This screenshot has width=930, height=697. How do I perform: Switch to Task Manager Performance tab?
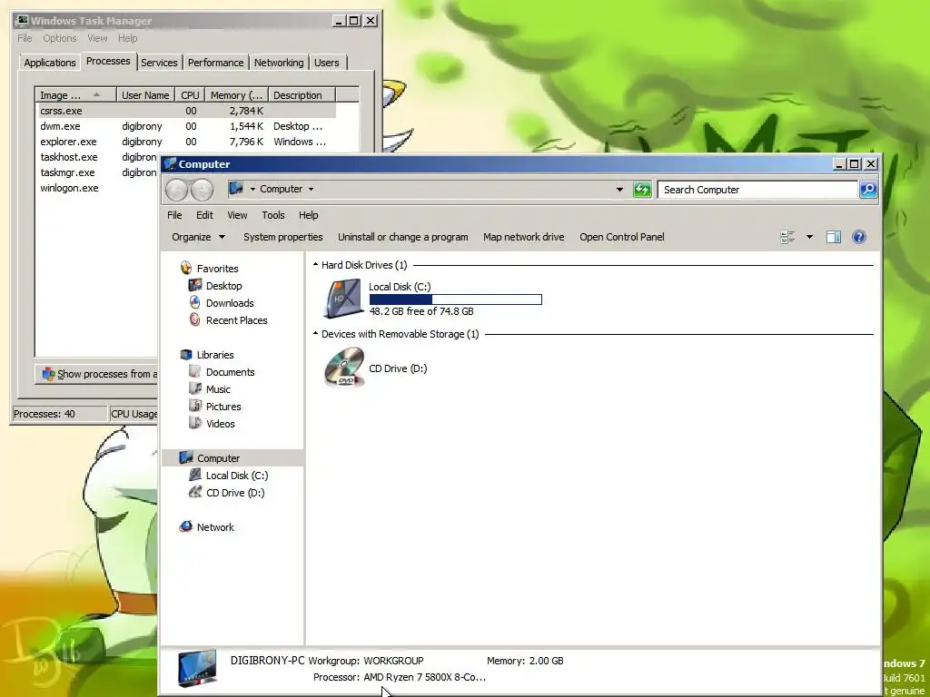tap(215, 63)
